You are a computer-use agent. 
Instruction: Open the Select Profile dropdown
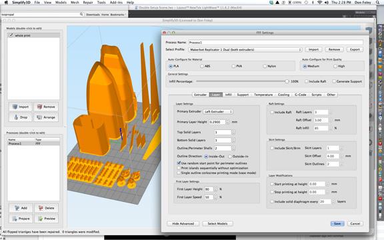click(245, 50)
